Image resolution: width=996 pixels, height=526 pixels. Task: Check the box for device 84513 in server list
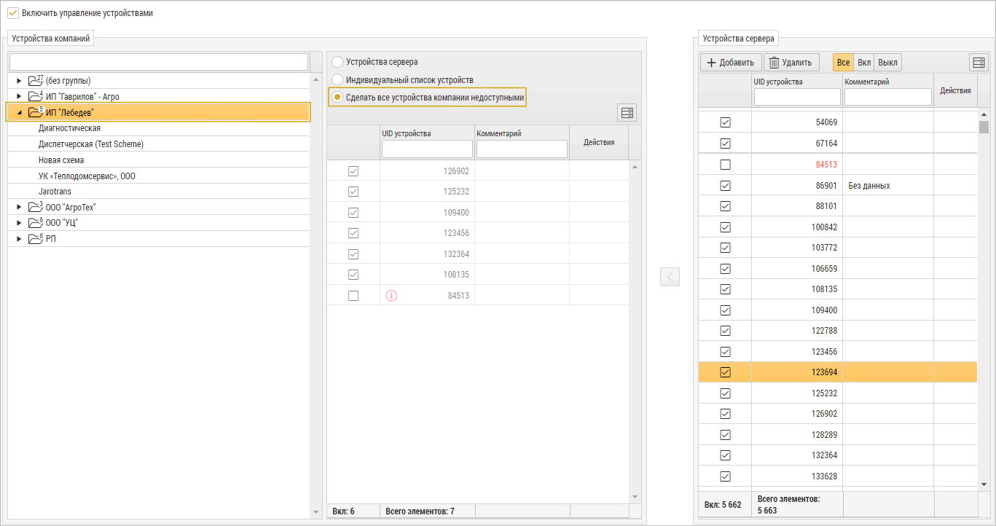tap(725, 165)
